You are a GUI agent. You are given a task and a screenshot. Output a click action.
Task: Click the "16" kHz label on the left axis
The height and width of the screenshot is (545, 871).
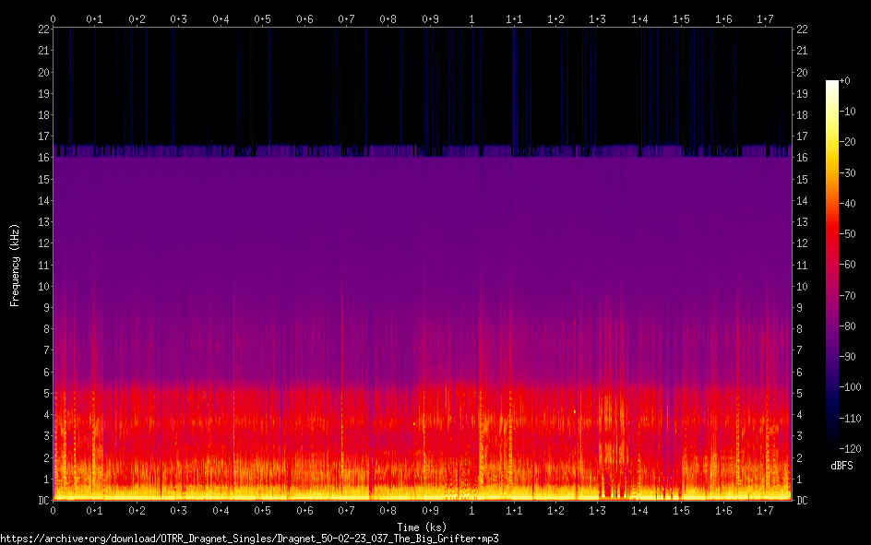(42, 158)
